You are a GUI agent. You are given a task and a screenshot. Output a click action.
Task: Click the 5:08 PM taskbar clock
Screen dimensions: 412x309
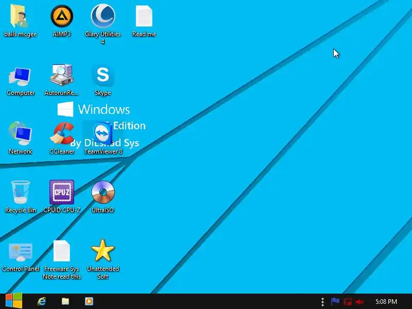[386, 301]
